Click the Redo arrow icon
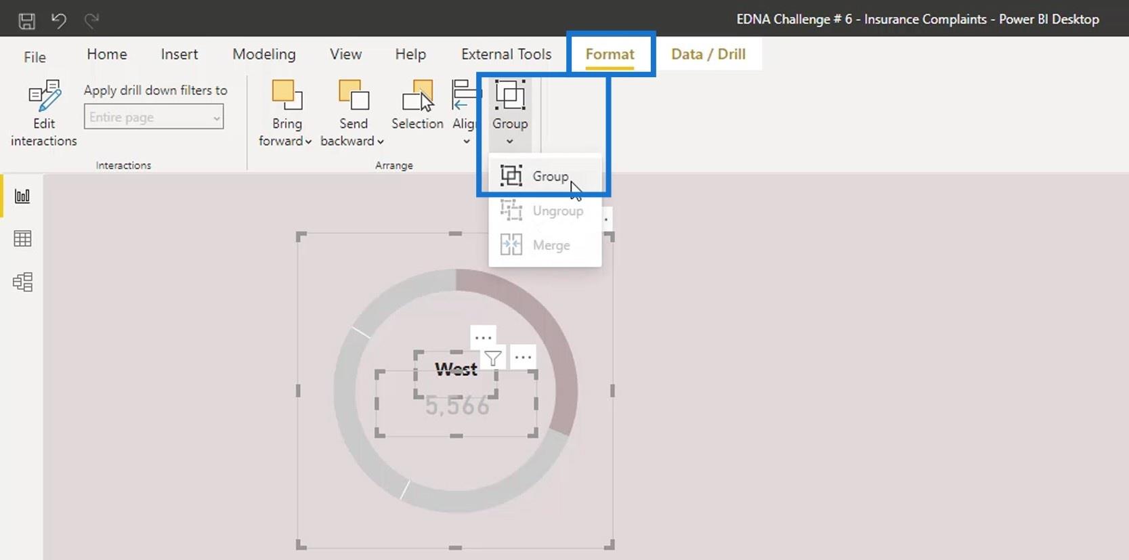Screen dimensions: 1129x560 tap(91, 20)
